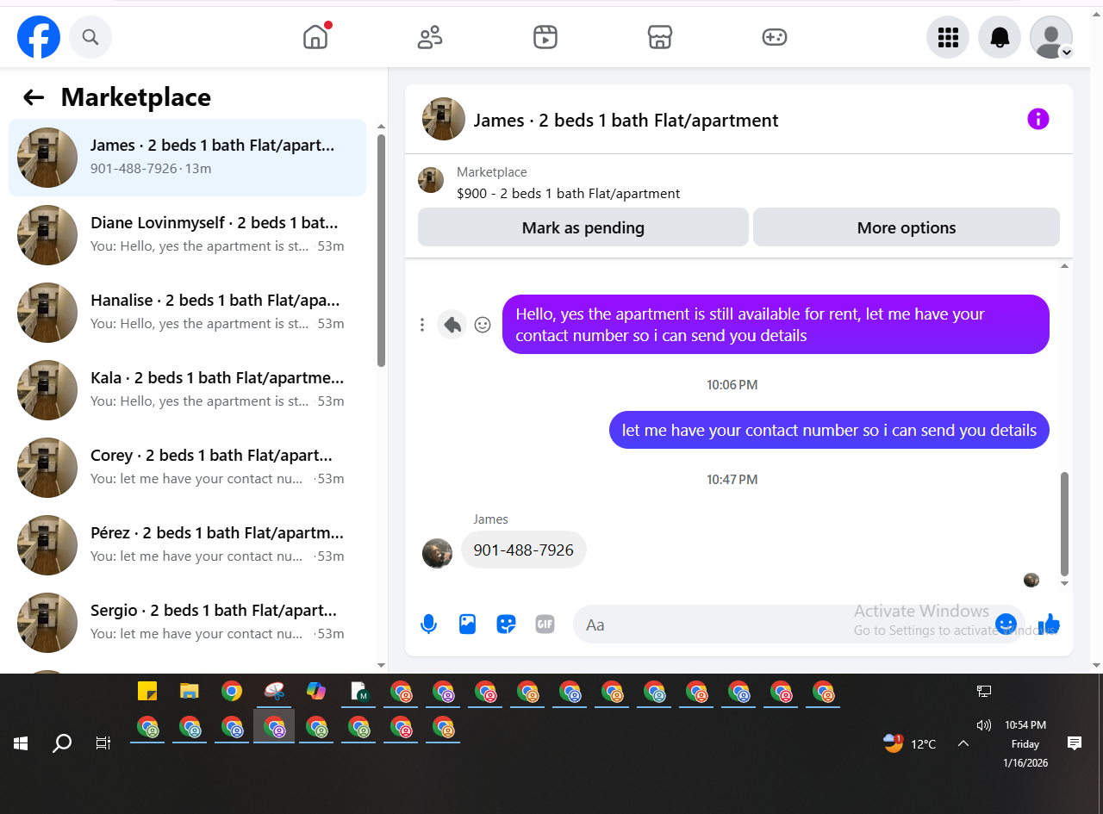Send a thumbs-up like
The height and width of the screenshot is (814, 1103).
[x=1049, y=624]
